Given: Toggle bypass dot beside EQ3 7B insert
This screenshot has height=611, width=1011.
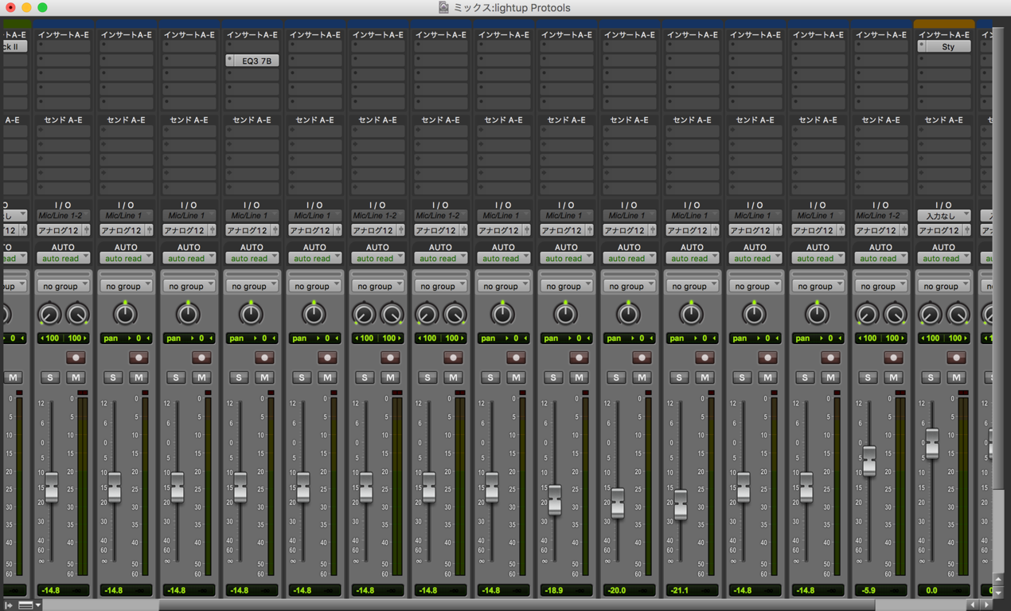Looking at the screenshot, I should (x=230, y=61).
